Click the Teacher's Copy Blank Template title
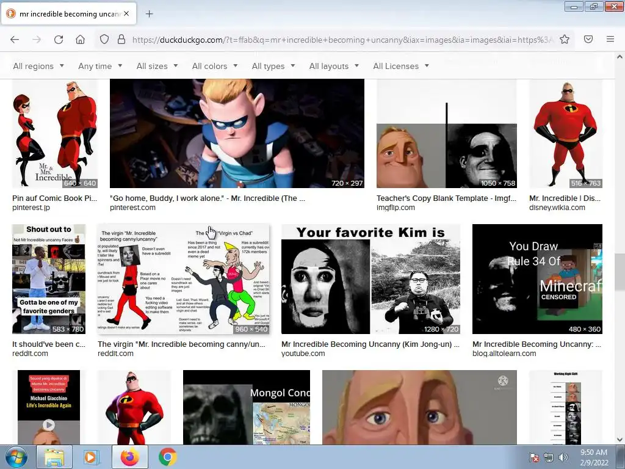Viewport: 625px width, 469px height. click(x=446, y=198)
